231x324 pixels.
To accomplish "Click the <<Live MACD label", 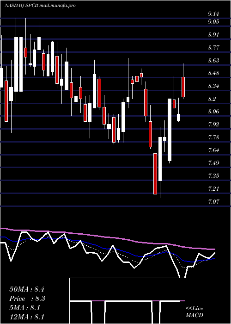I will click(x=195, y=312).
